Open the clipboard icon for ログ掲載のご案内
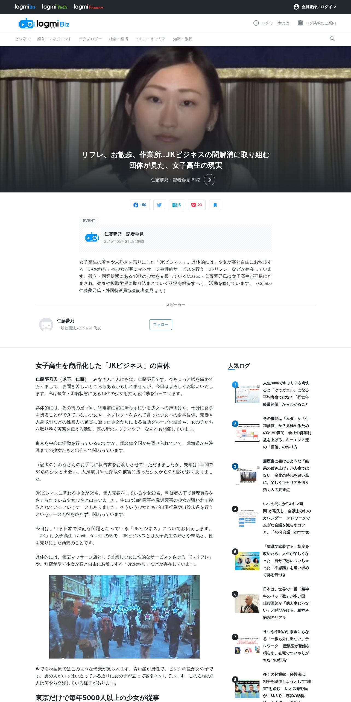Image resolution: width=351 pixels, height=702 pixels. point(300,23)
